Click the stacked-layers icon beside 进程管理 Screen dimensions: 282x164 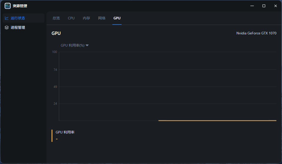7,28
